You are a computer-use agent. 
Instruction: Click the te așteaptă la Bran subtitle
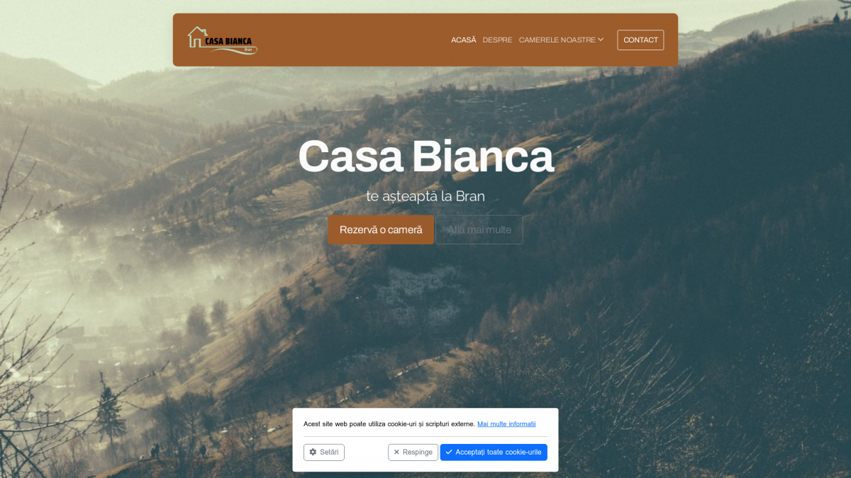click(x=425, y=196)
